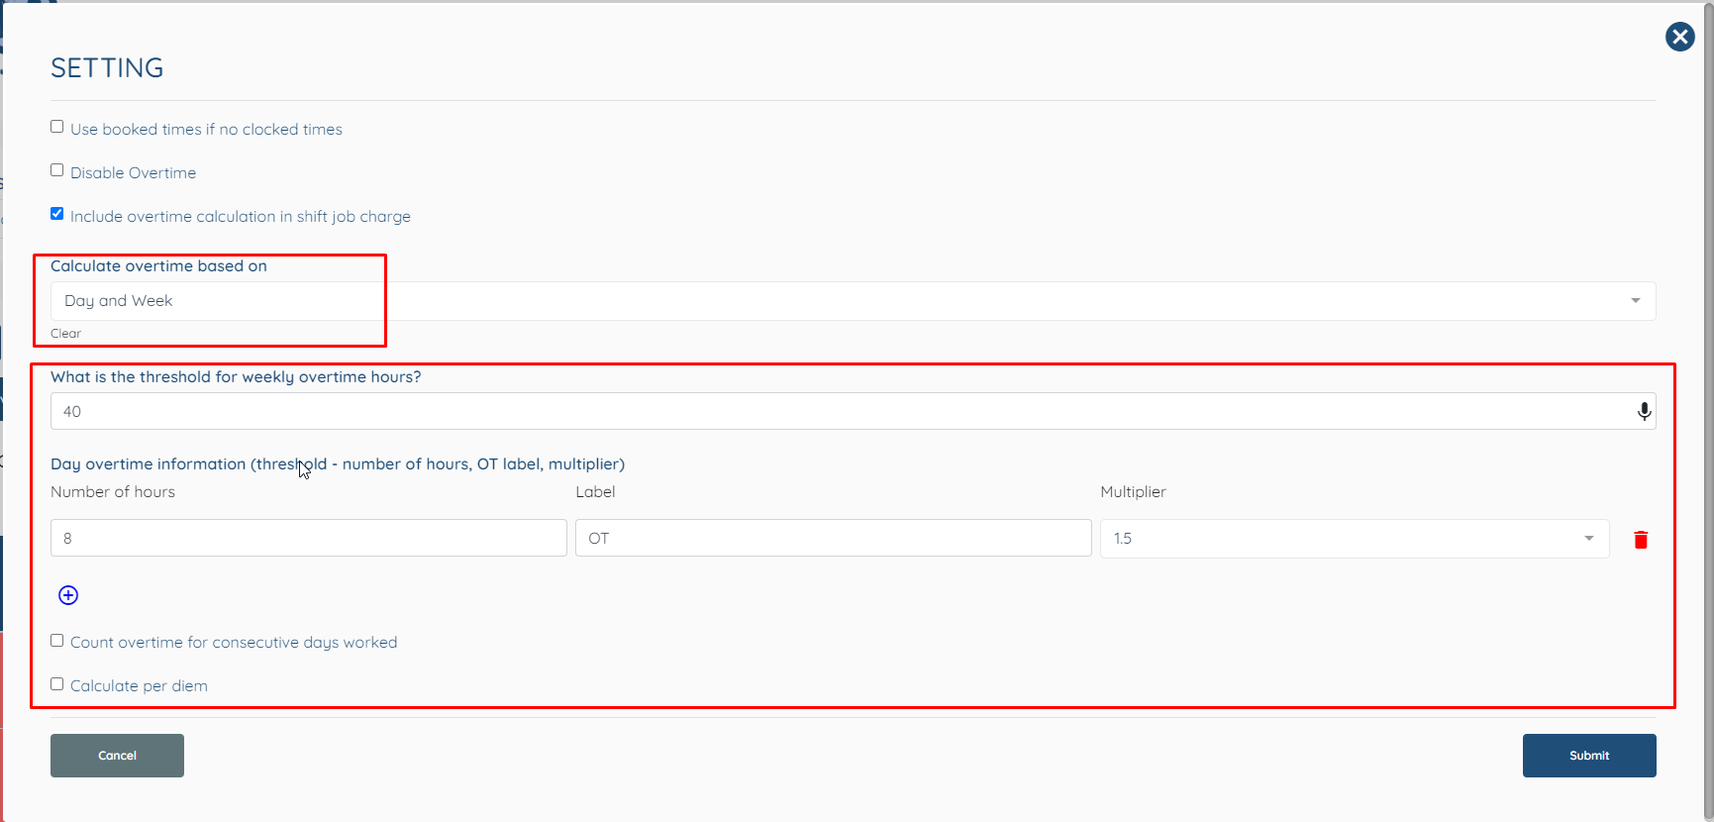Image resolution: width=1714 pixels, height=822 pixels.
Task: Check the Calculate per diem option
Action: [x=57, y=684]
